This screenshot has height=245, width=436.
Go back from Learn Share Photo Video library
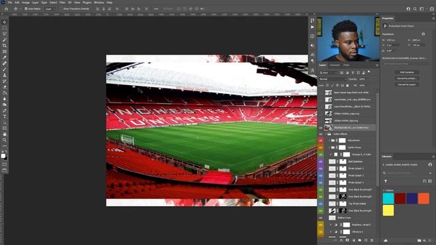pos(384,165)
